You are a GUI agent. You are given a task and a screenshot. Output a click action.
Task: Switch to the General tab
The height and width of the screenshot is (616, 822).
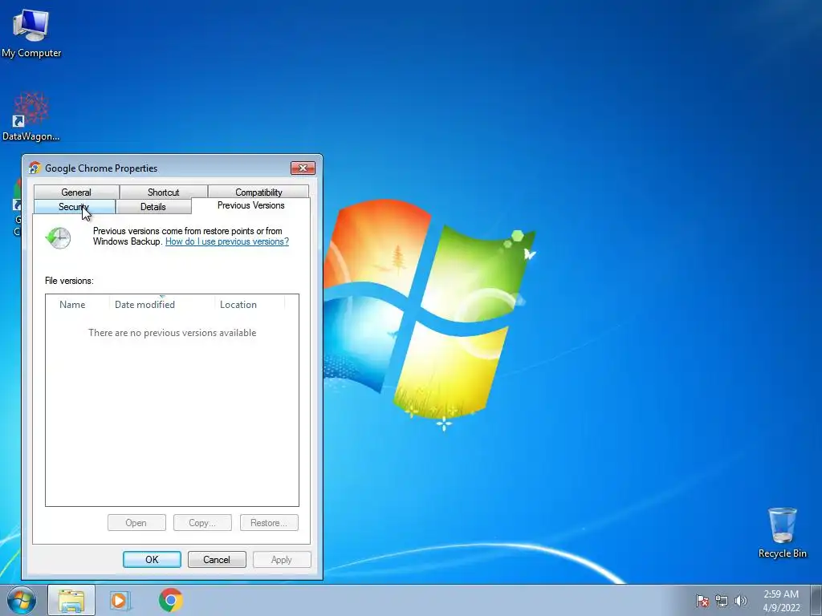click(x=76, y=192)
